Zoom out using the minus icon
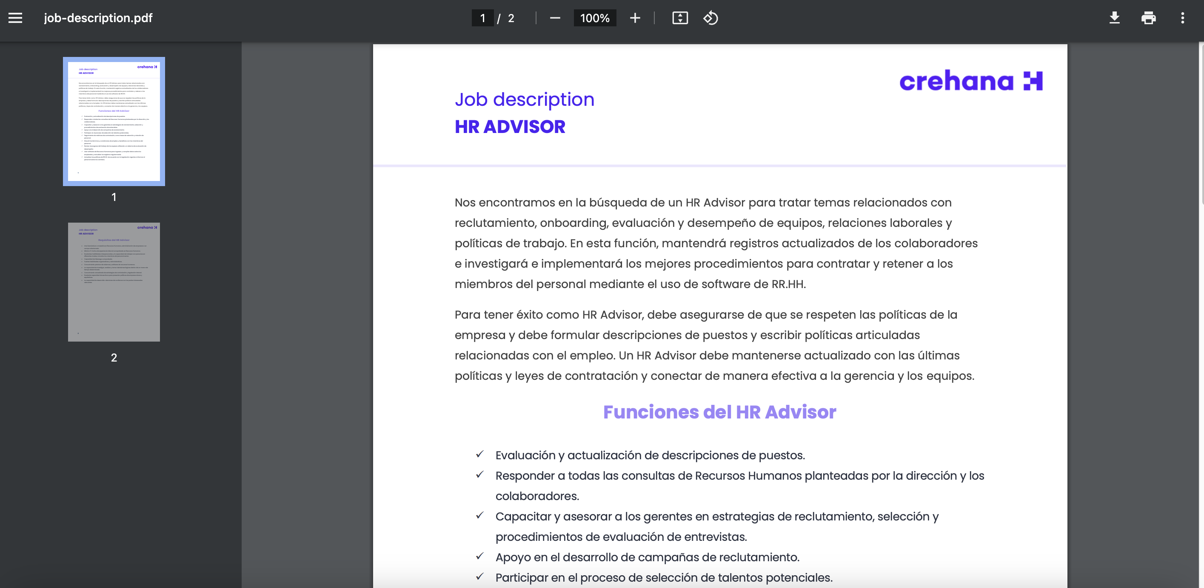Viewport: 1204px width, 588px height. coord(554,18)
